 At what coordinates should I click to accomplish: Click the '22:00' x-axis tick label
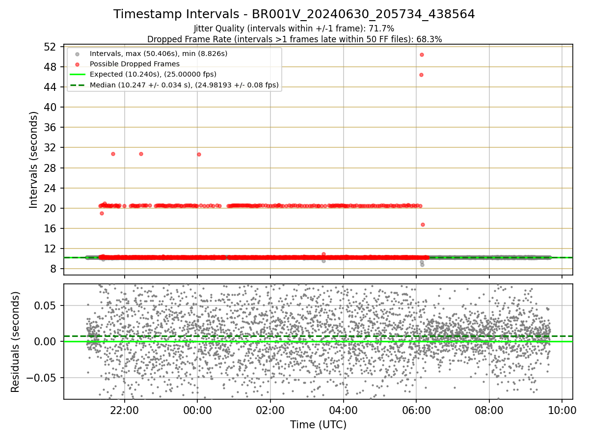click(x=125, y=410)
